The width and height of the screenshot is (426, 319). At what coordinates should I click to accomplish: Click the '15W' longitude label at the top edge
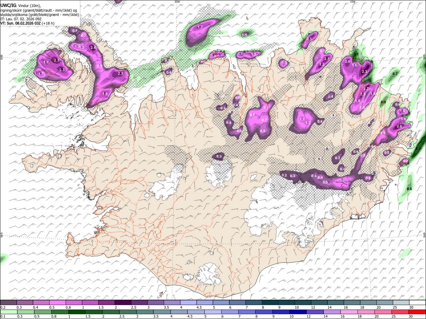(x=353, y=2)
